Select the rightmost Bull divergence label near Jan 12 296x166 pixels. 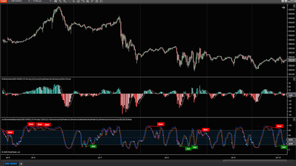point(284,147)
